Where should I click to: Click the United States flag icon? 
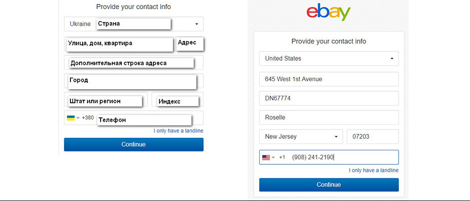click(266, 157)
